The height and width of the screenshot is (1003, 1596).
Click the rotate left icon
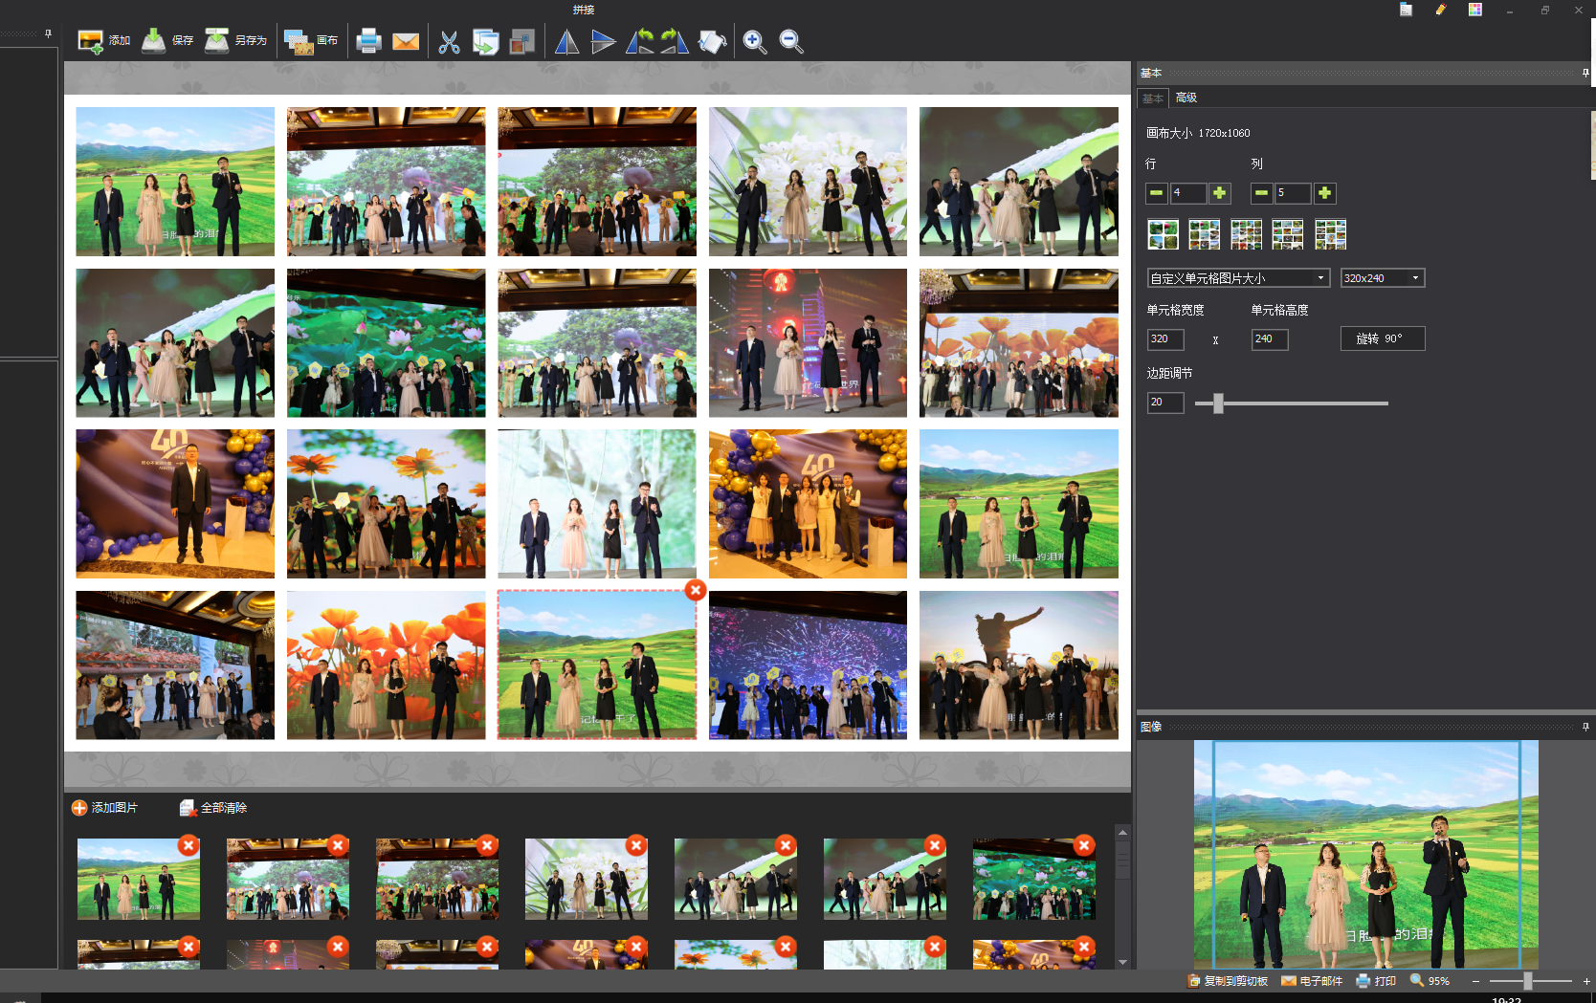[x=639, y=41]
